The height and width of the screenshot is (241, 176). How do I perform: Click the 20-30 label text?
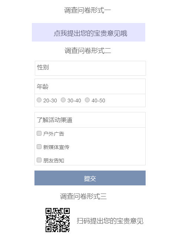(50, 100)
